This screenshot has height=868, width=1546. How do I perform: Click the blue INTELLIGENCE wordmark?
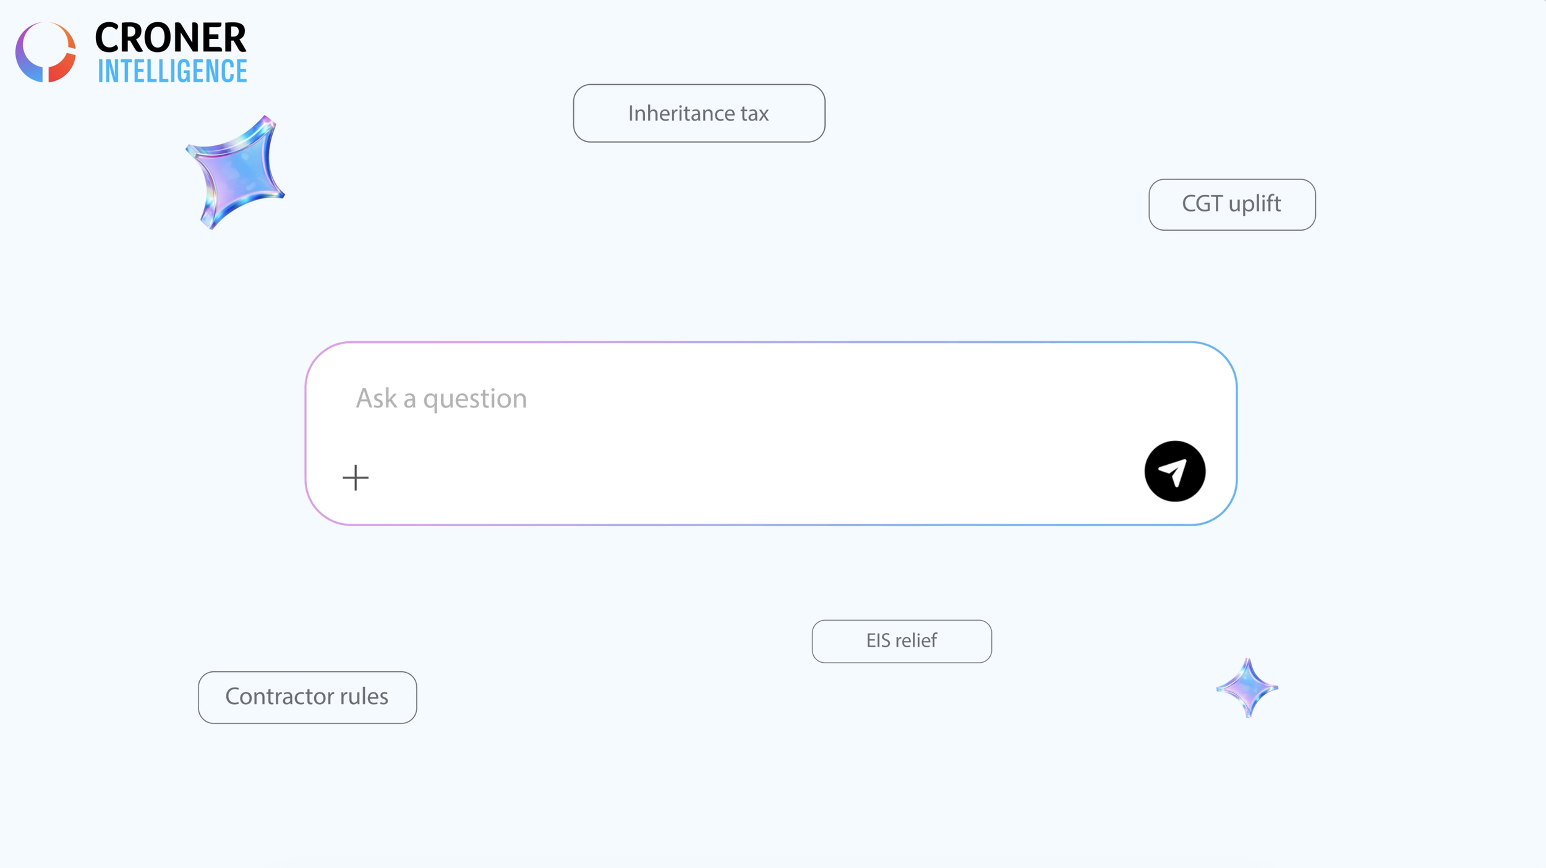[x=173, y=71]
